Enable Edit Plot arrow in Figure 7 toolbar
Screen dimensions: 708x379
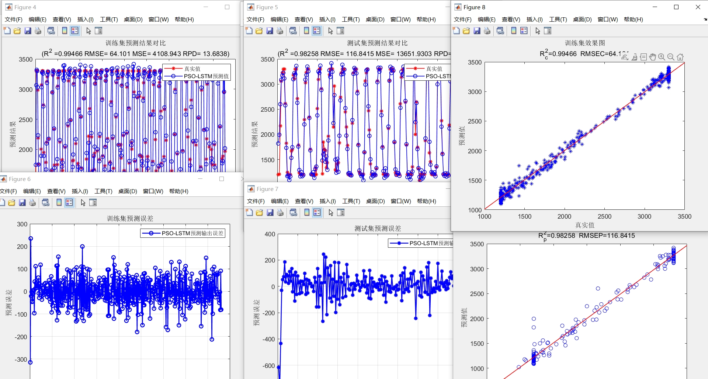coord(331,213)
